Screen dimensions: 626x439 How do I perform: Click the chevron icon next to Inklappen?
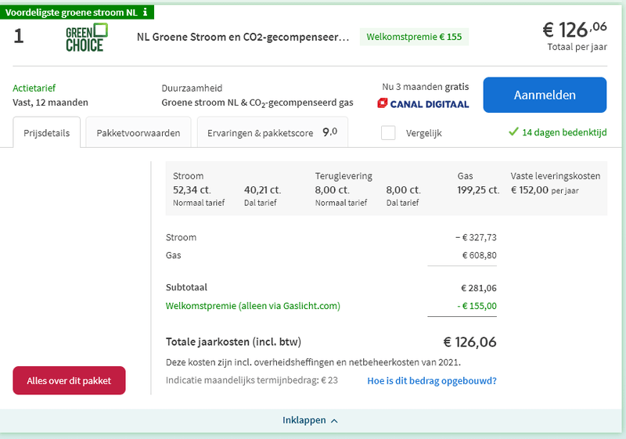click(334, 420)
